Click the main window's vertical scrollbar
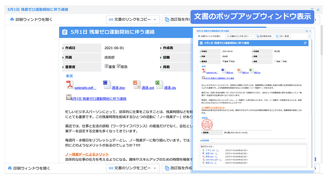Screen dimensions: 328x187 pos(321,40)
